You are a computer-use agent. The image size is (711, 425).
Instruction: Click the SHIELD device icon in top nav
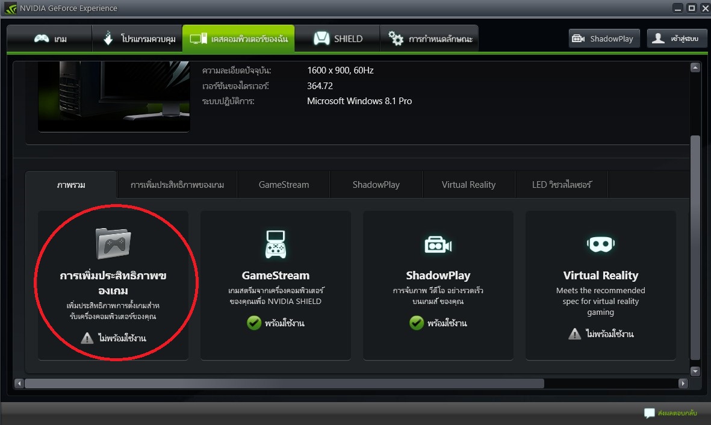pos(321,39)
